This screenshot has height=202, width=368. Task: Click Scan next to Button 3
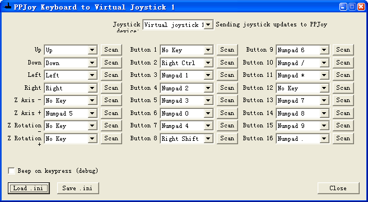[x=227, y=75]
